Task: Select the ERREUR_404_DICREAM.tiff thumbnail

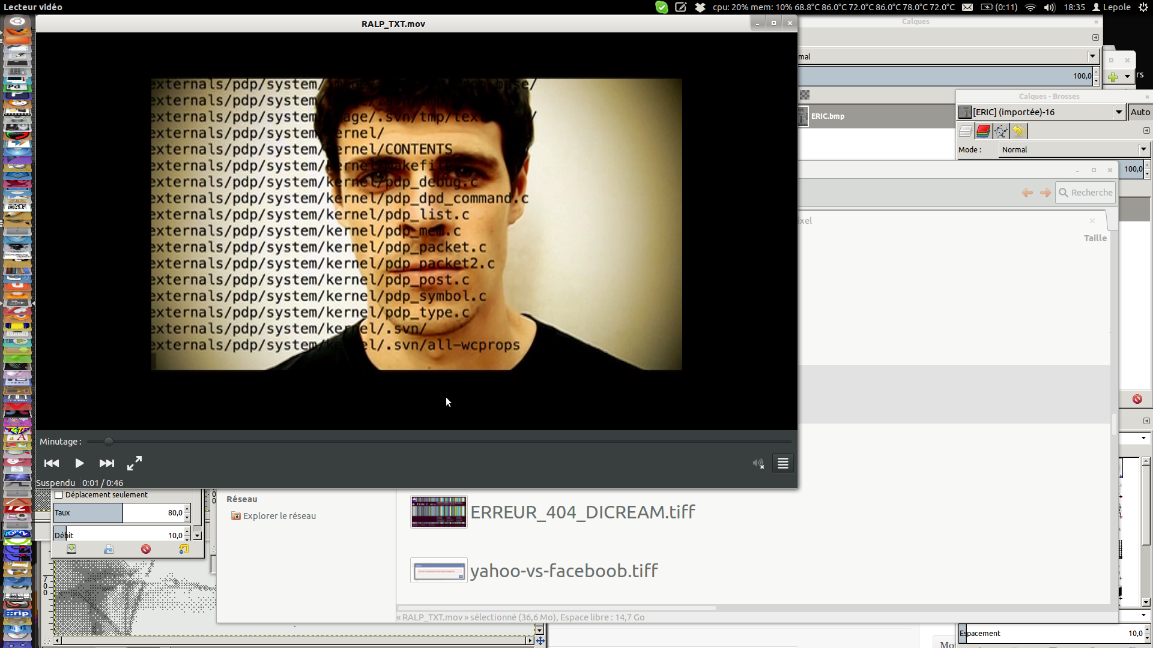Action: coord(438,512)
